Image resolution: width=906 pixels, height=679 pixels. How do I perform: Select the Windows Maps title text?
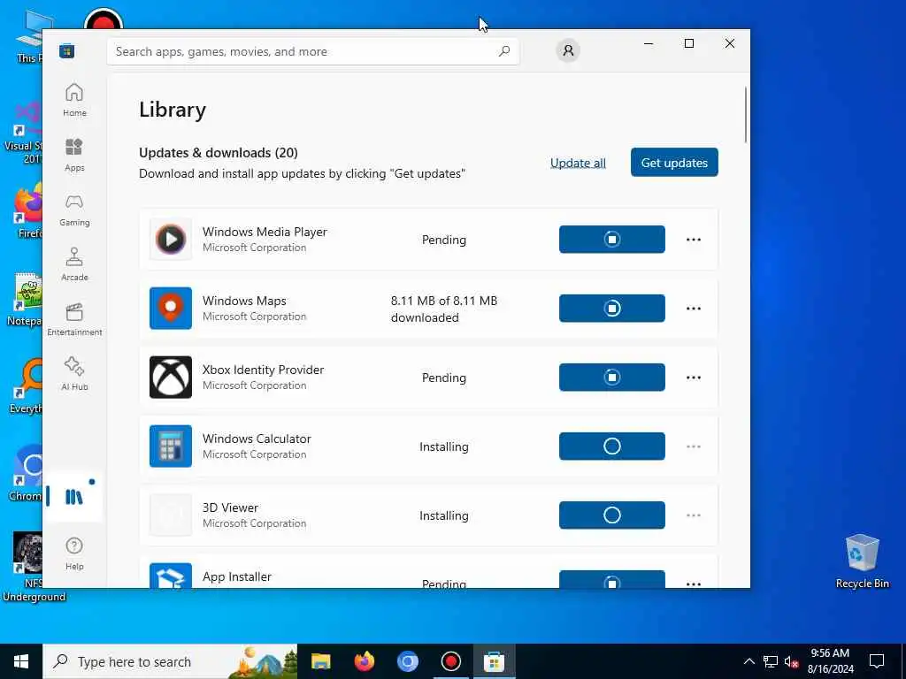tap(244, 301)
